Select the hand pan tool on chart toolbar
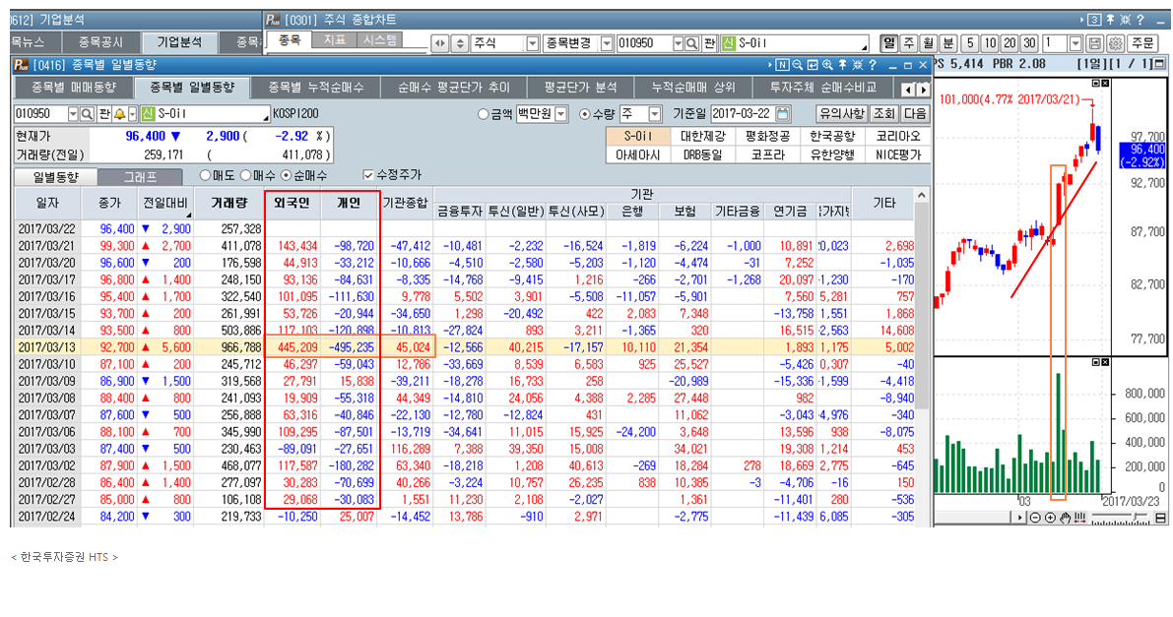Screen dimensions: 1173x617 (1066, 519)
